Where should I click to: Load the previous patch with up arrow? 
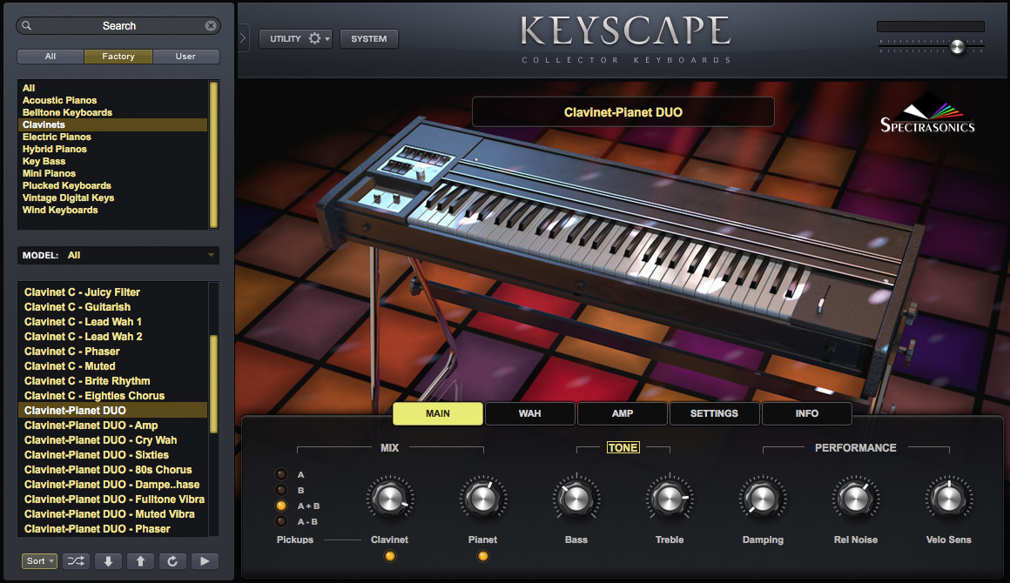click(x=140, y=561)
